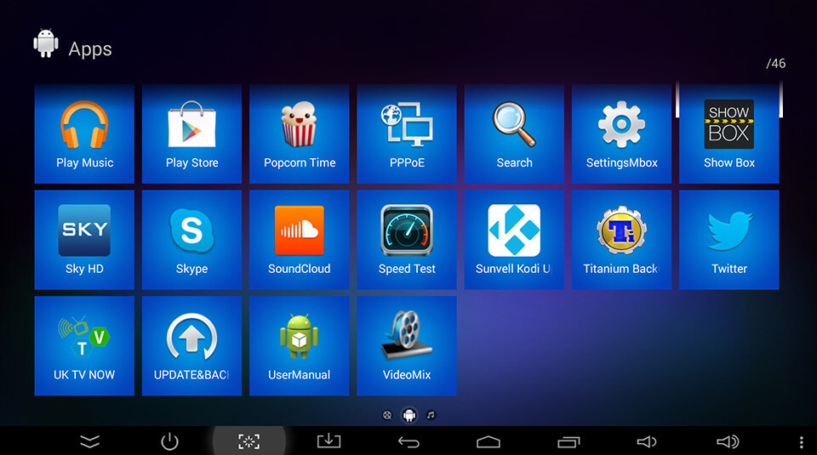The image size is (817, 455).
Task: Open the Play Music app
Action: (x=84, y=134)
